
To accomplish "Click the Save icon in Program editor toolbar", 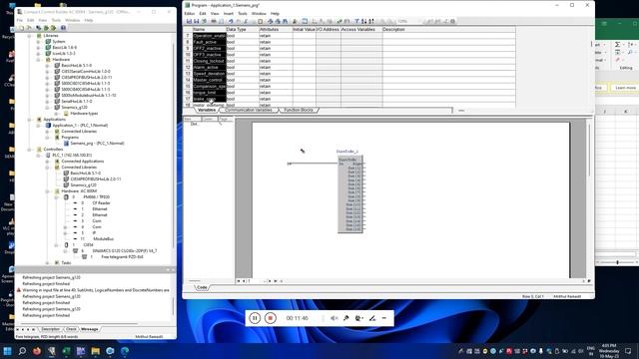I will coord(189,21).
